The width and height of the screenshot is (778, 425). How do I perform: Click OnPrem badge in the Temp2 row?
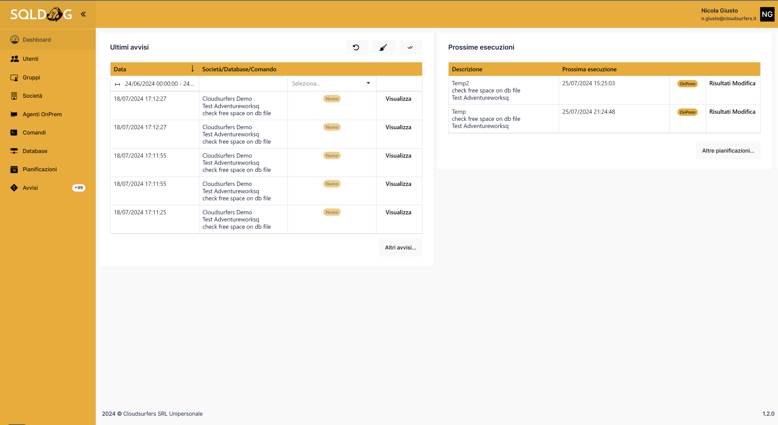(x=687, y=84)
